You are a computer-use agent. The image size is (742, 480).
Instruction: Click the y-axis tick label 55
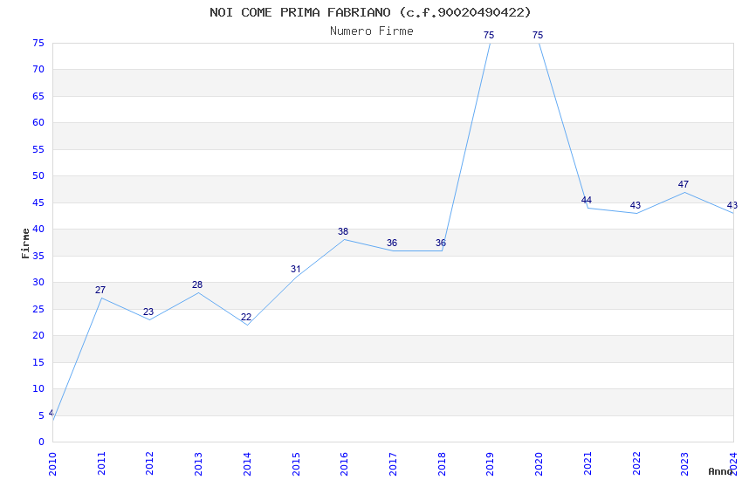click(38, 149)
